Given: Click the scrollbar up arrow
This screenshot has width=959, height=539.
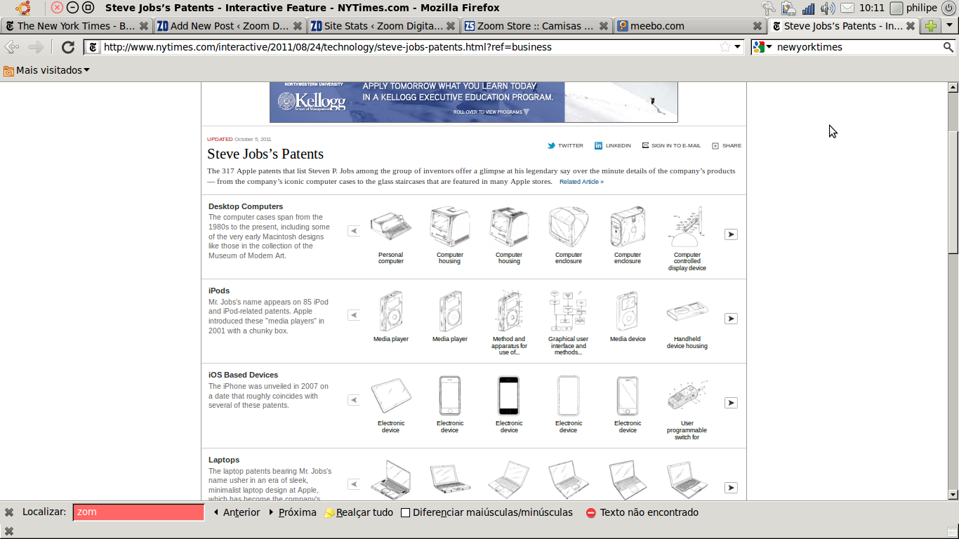Looking at the screenshot, I should [x=953, y=88].
